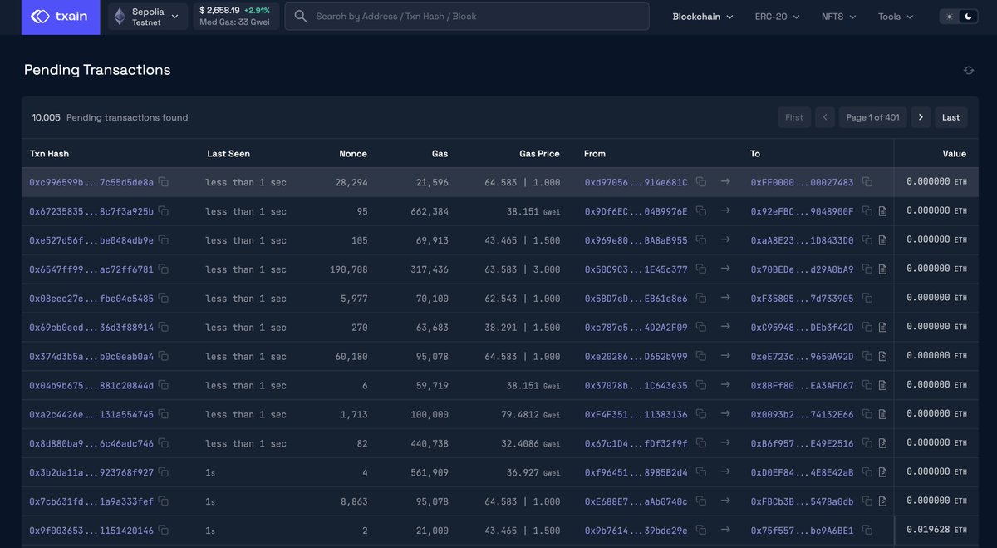
Task: Open transaction 0x7cb631fd...1a9a333fef
Action: pos(91,501)
